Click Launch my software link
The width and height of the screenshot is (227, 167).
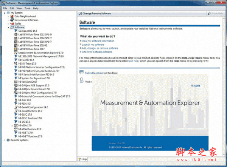[93, 45]
